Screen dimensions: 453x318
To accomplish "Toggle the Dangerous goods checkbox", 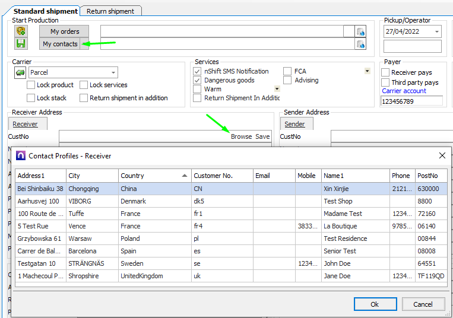I will pos(198,80).
